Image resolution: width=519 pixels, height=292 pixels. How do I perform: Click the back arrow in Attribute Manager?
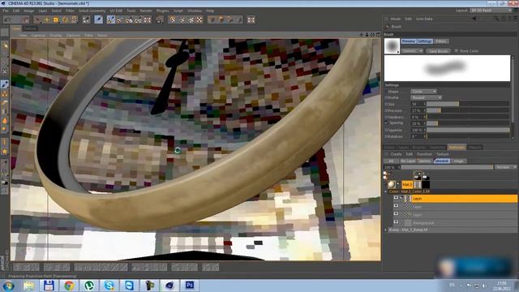[474, 19]
